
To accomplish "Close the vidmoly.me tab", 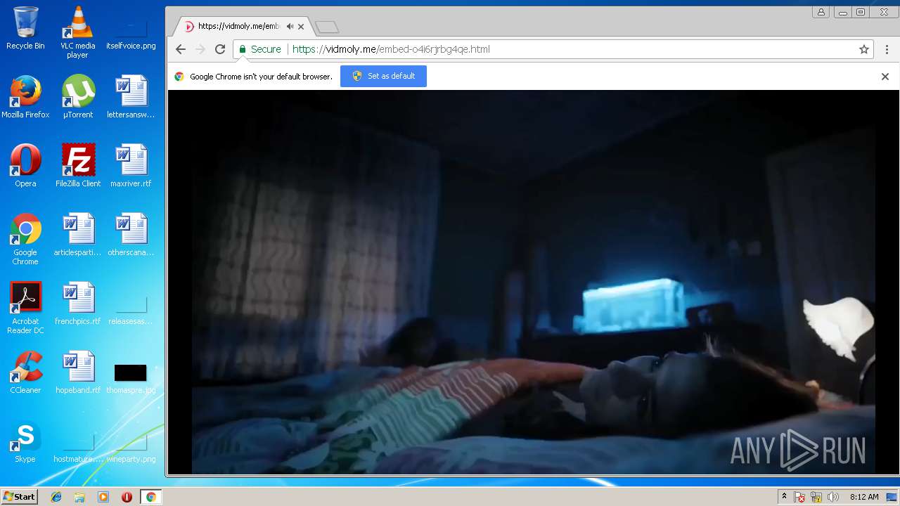I will pos(301,27).
